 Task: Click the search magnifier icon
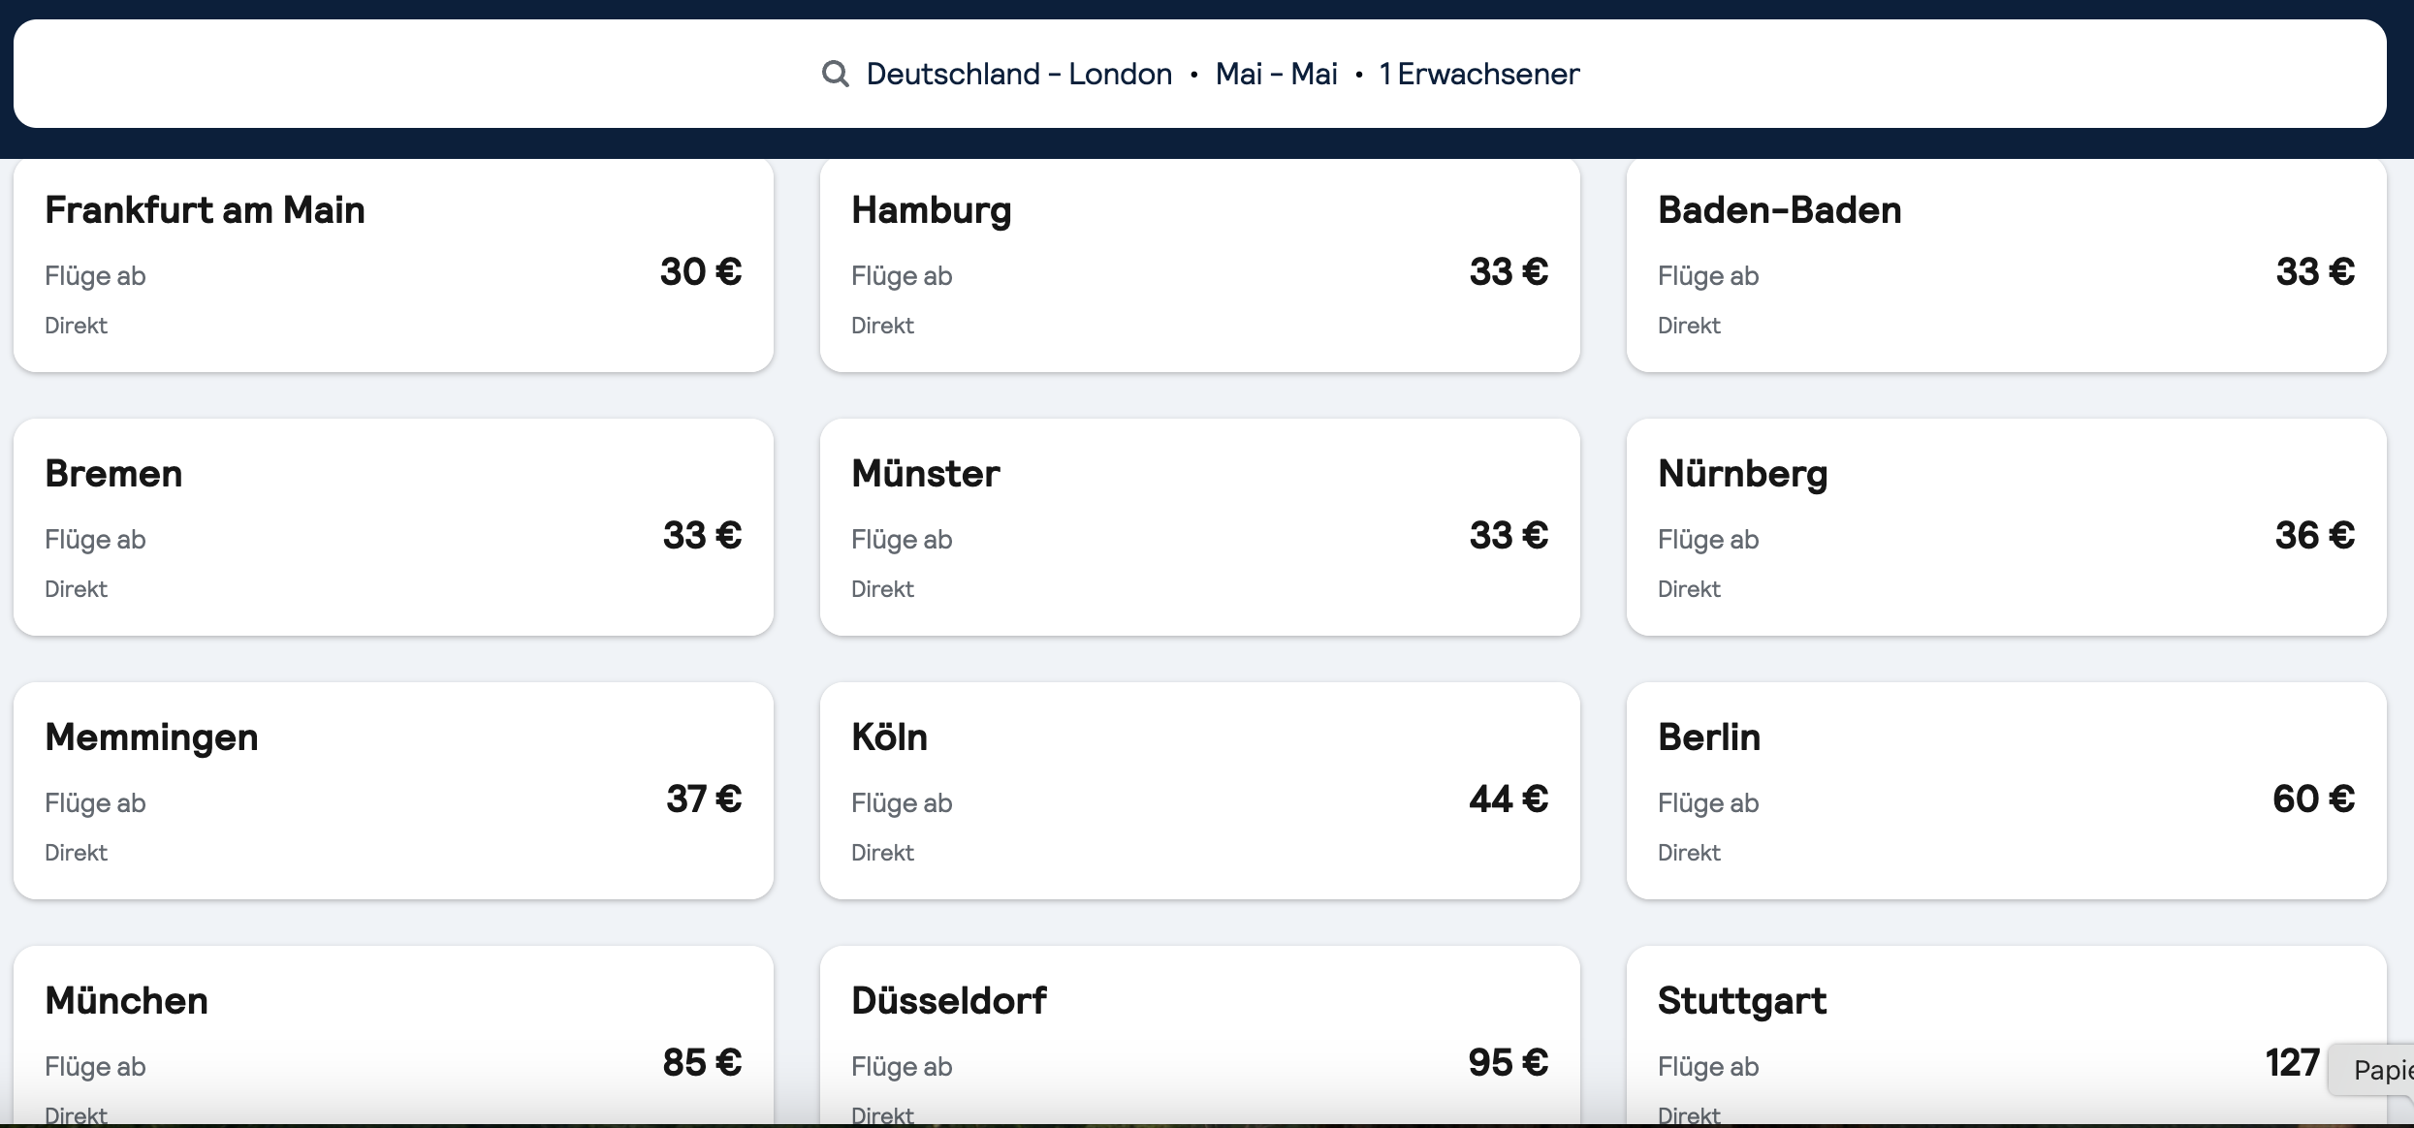click(835, 74)
